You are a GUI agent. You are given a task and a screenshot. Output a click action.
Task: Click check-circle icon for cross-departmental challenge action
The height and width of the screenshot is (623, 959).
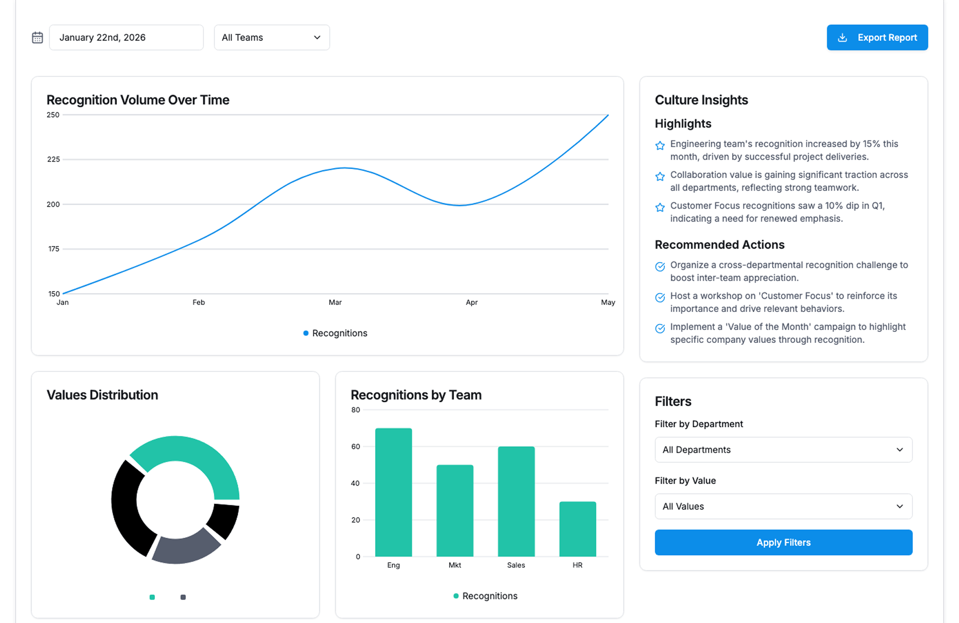(660, 267)
